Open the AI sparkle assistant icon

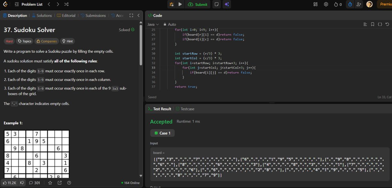[227, 4]
